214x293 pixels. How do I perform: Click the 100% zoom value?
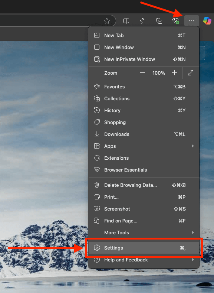click(x=159, y=73)
